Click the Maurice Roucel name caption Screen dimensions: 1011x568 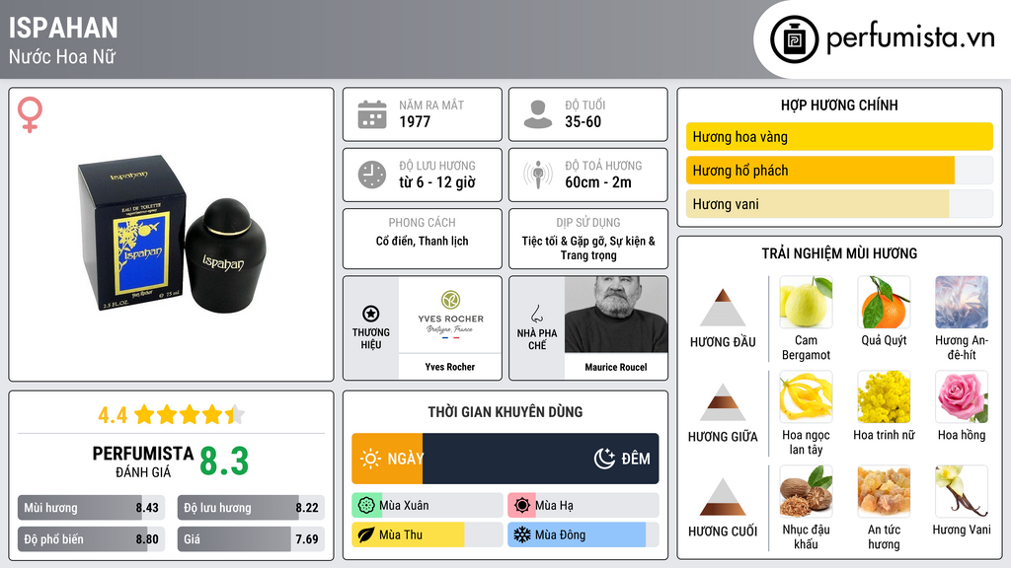[616, 367]
